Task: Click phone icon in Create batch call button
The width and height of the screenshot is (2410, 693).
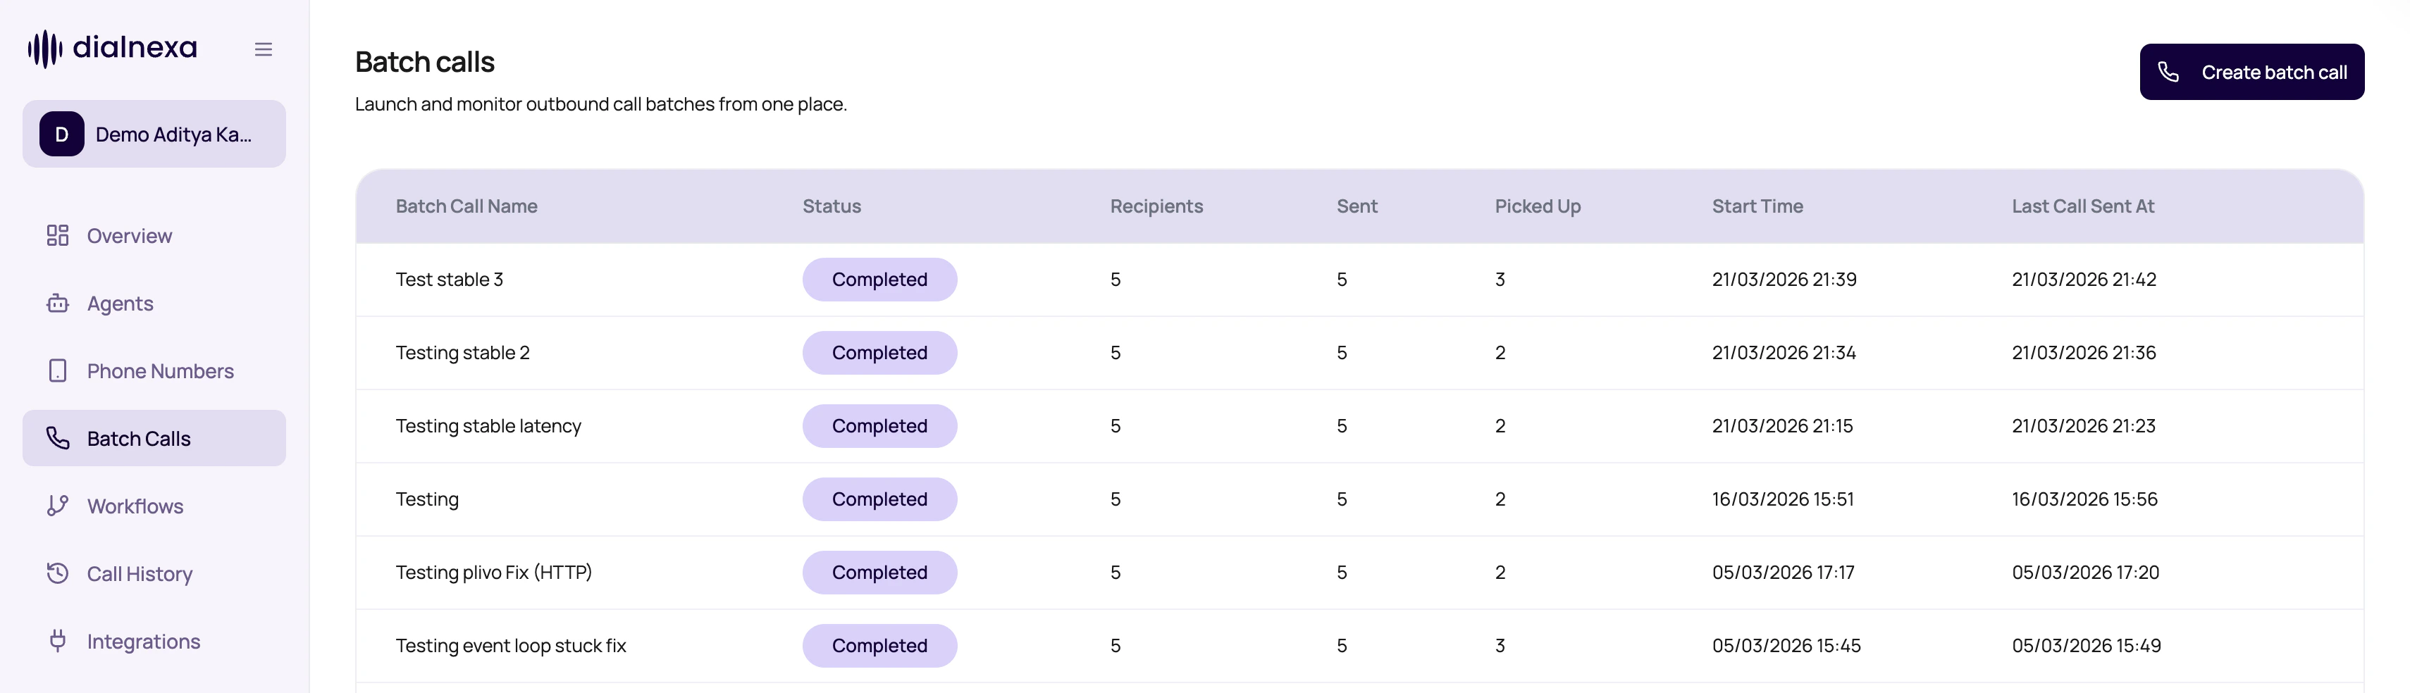Action: point(2168,72)
